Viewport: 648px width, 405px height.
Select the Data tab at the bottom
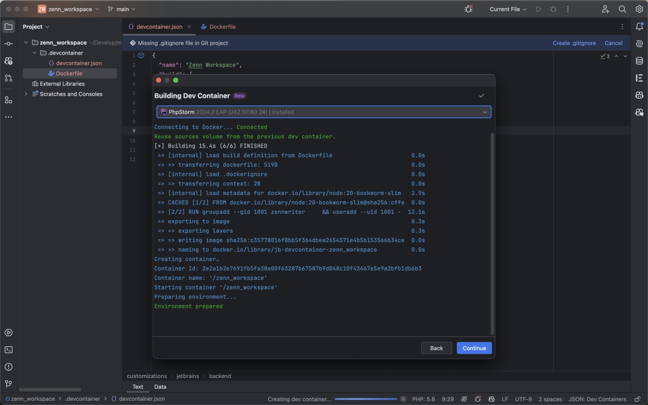[160, 387]
